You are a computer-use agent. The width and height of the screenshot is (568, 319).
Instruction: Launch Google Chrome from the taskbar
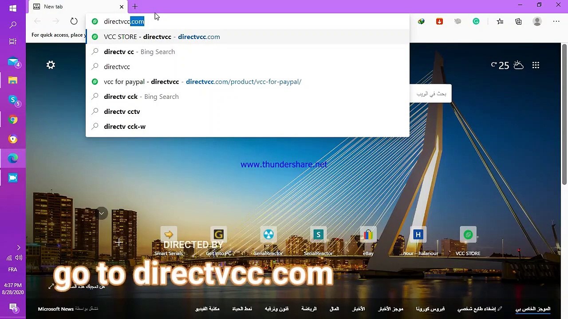click(x=13, y=120)
